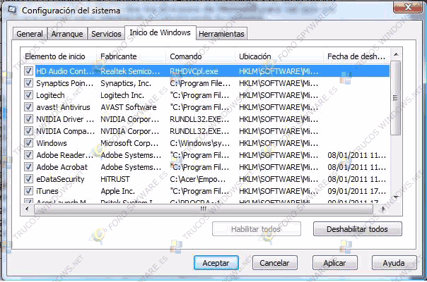Click the horizontal scrollbar left arrow
This screenshot has height=282, width=427.
(27, 209)
